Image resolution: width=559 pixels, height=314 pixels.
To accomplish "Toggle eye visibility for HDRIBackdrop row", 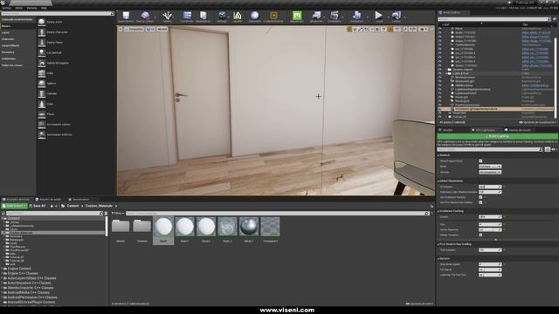I will coord(439,85).
